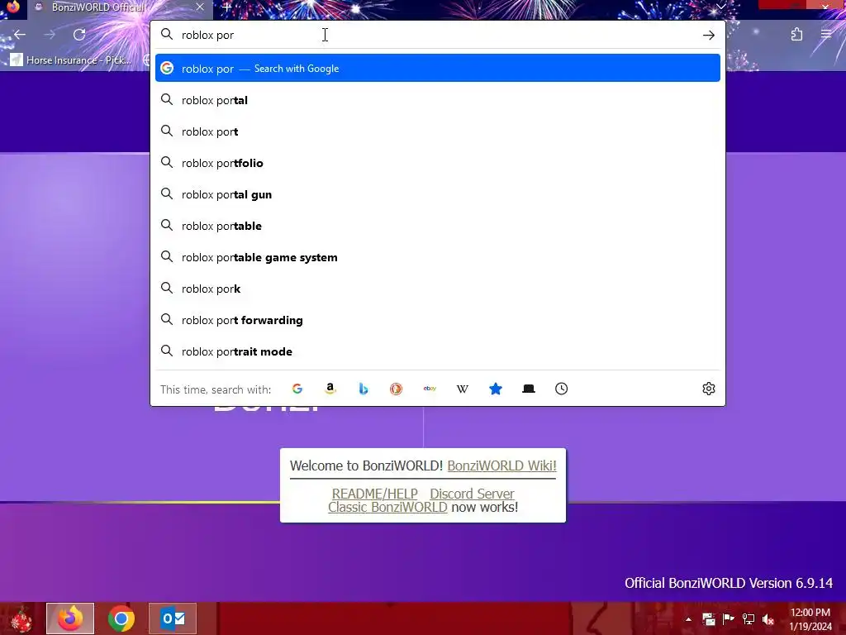This screenshot has height=635, width=846.
Task: Pick 'roblox pork' suggestion
Action: [438, 289]
